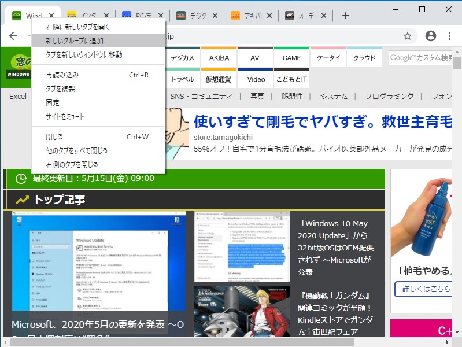Open a new tab with the plus button
The width and height of the screenshot is (462, 347).
coord(346,16)
